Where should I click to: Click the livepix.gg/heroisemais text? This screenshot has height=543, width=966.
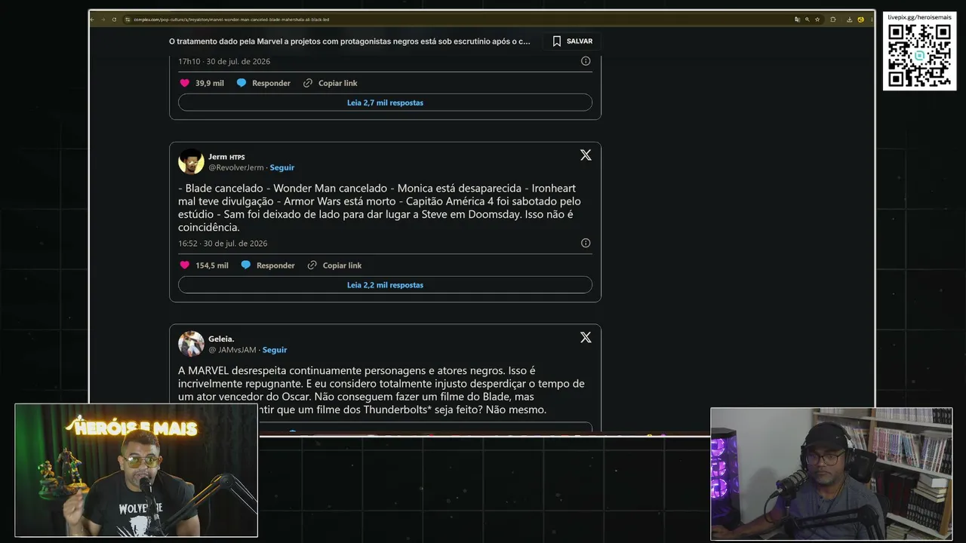(919, 17)
